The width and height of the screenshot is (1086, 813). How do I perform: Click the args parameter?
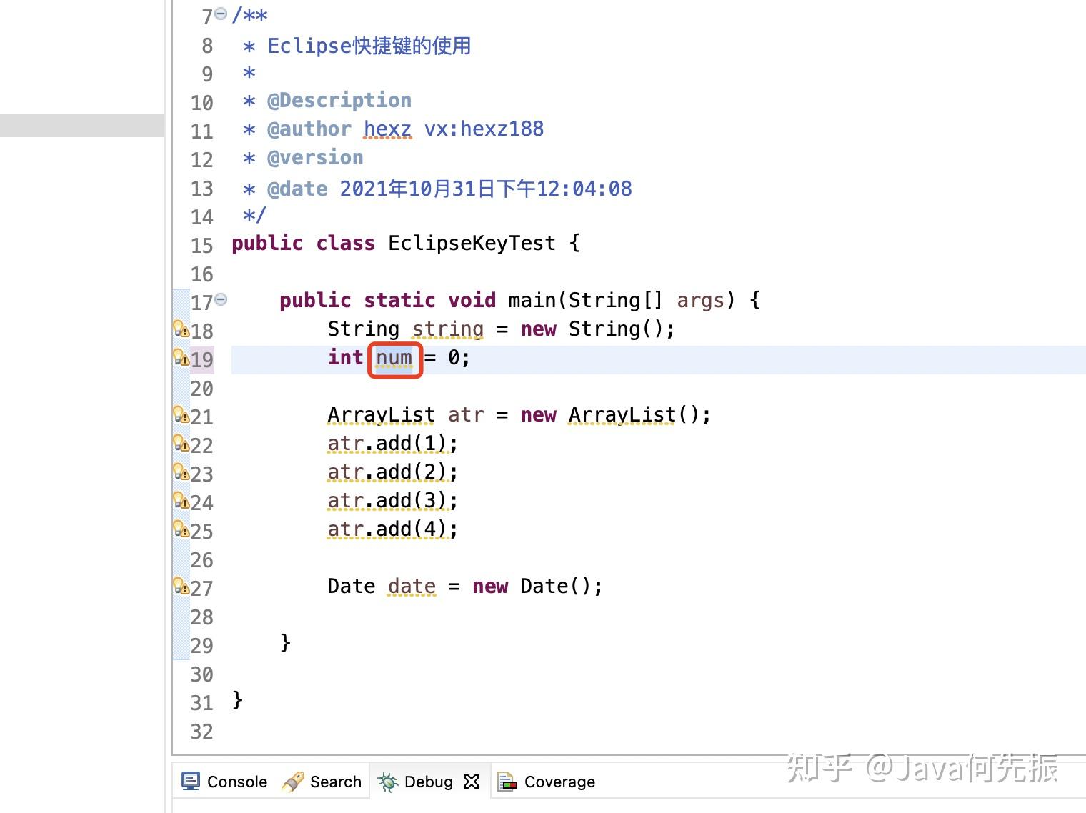point(700,301)
